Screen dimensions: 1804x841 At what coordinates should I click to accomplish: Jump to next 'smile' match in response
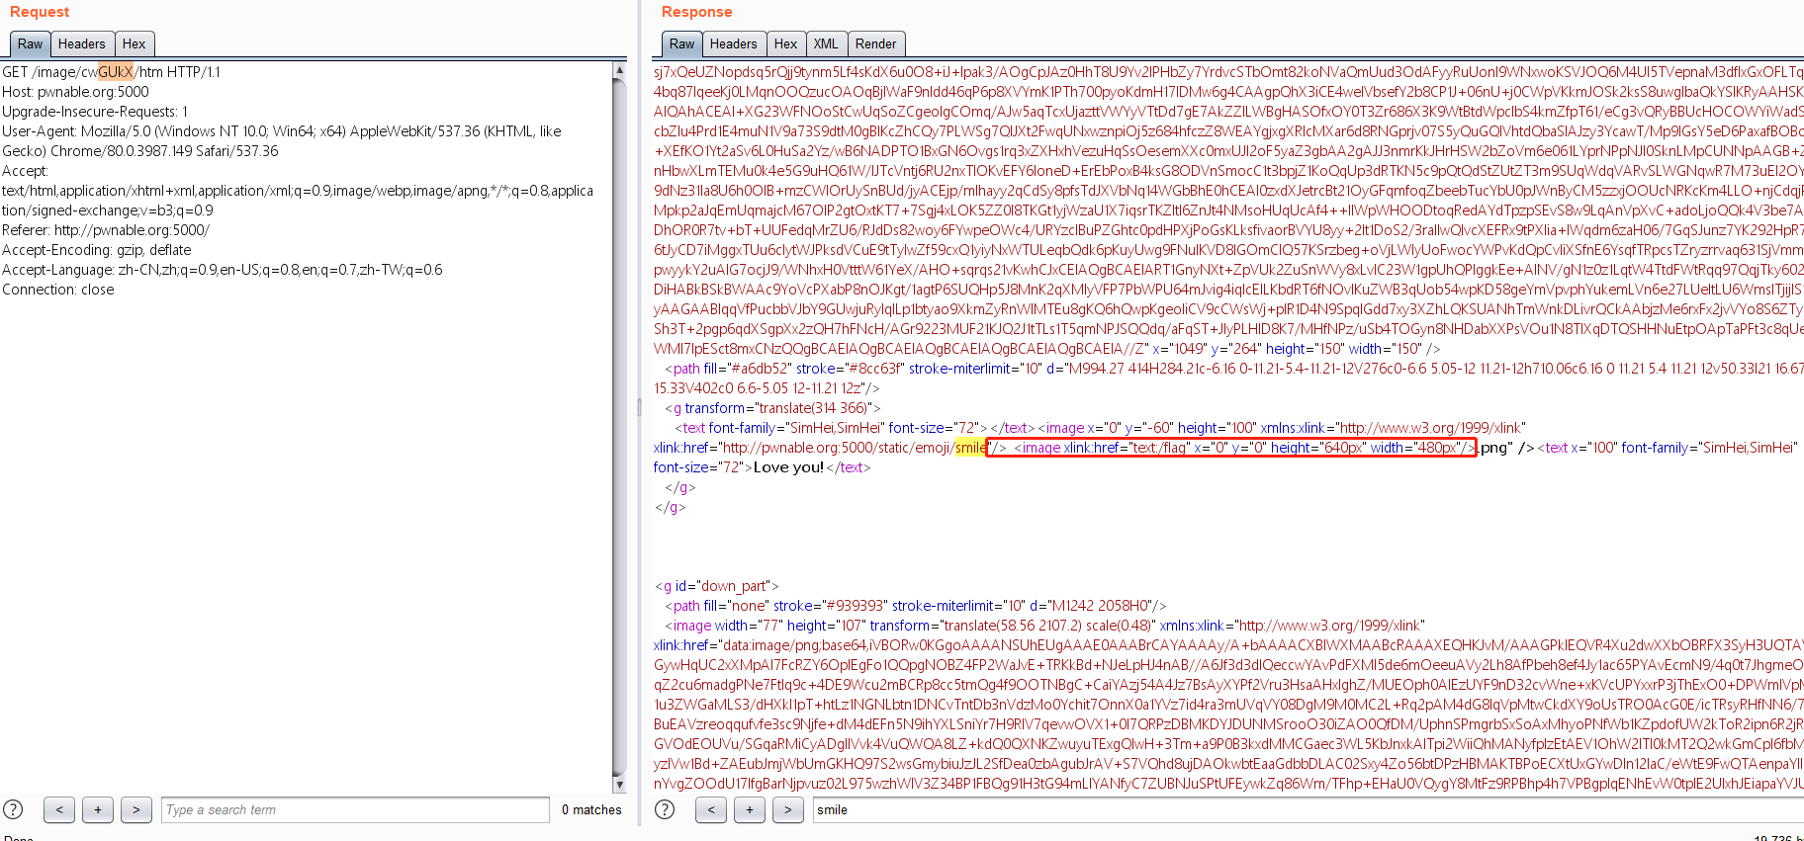click(787, 809)
